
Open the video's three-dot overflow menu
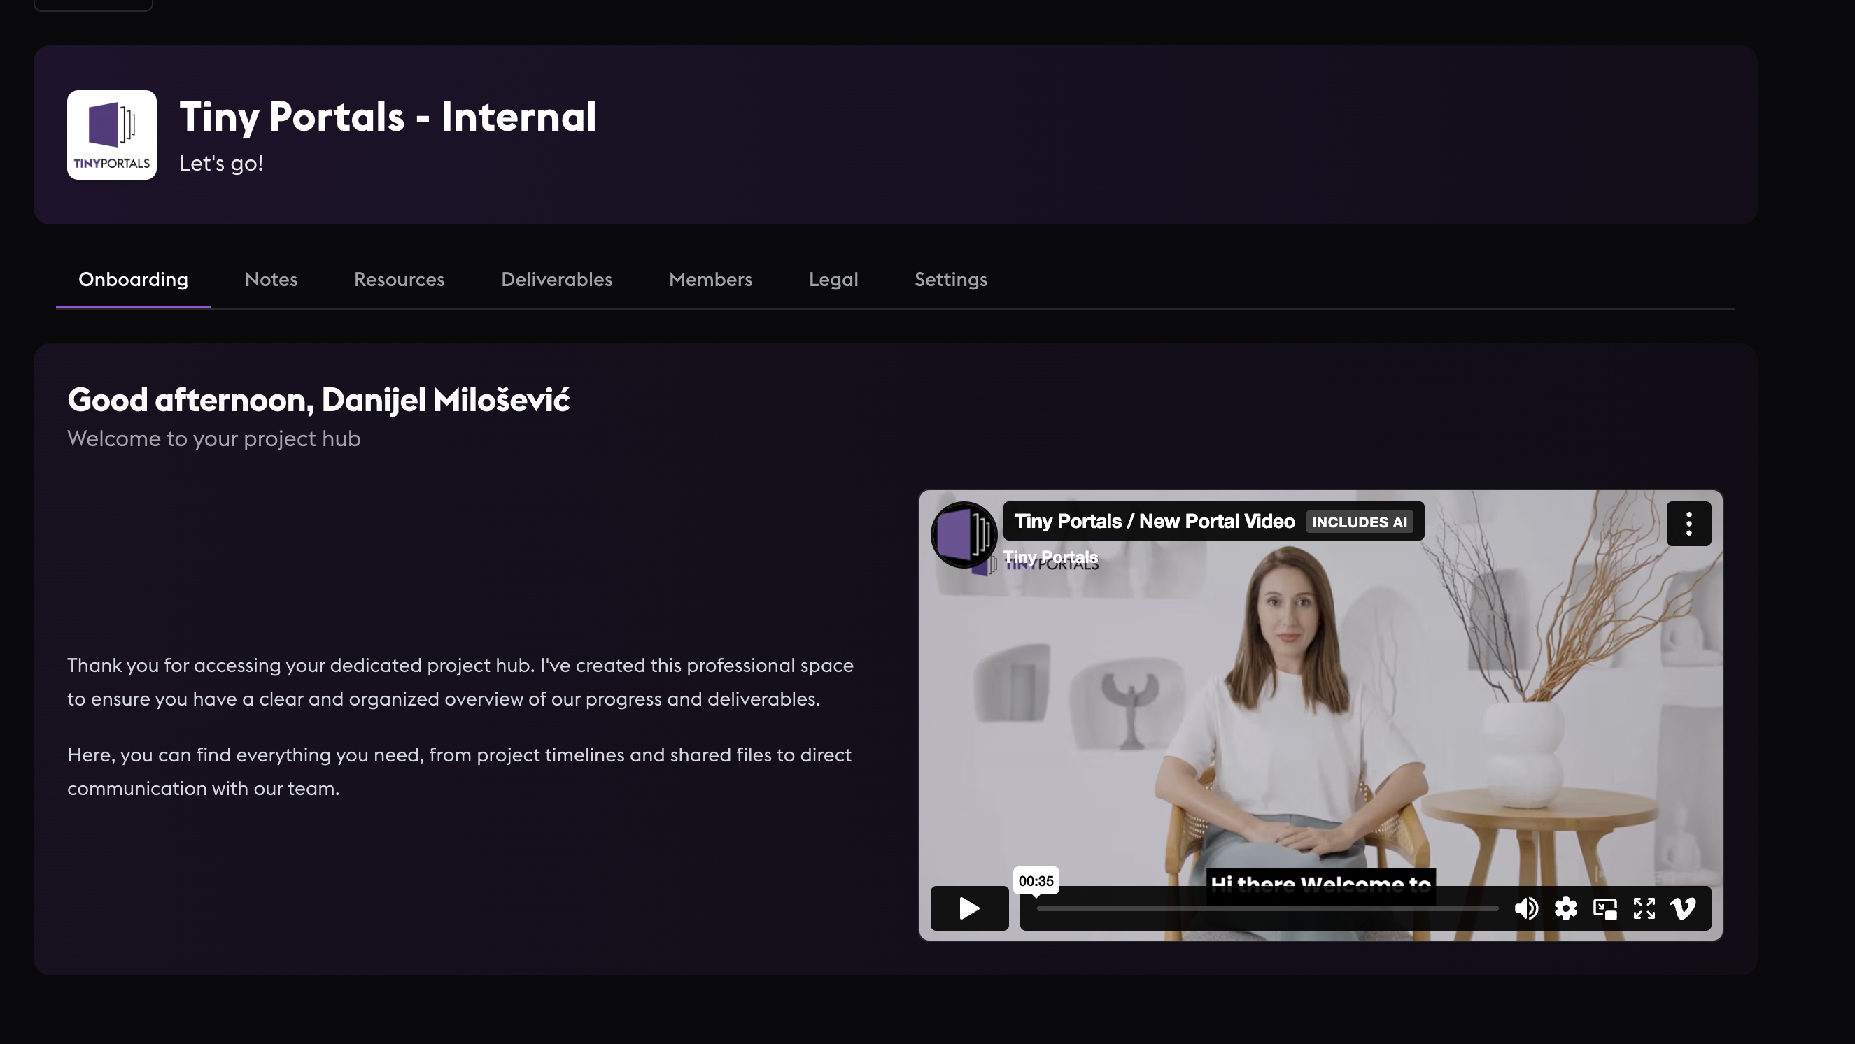tap(1688, 524)
